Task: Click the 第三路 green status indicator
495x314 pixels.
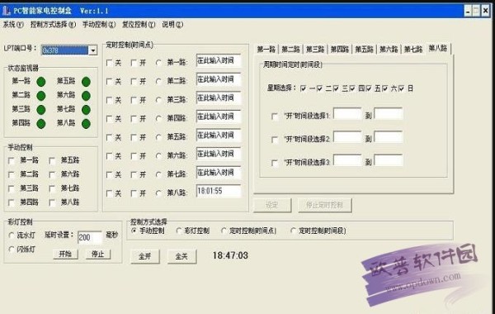Action: pos(41,110)
